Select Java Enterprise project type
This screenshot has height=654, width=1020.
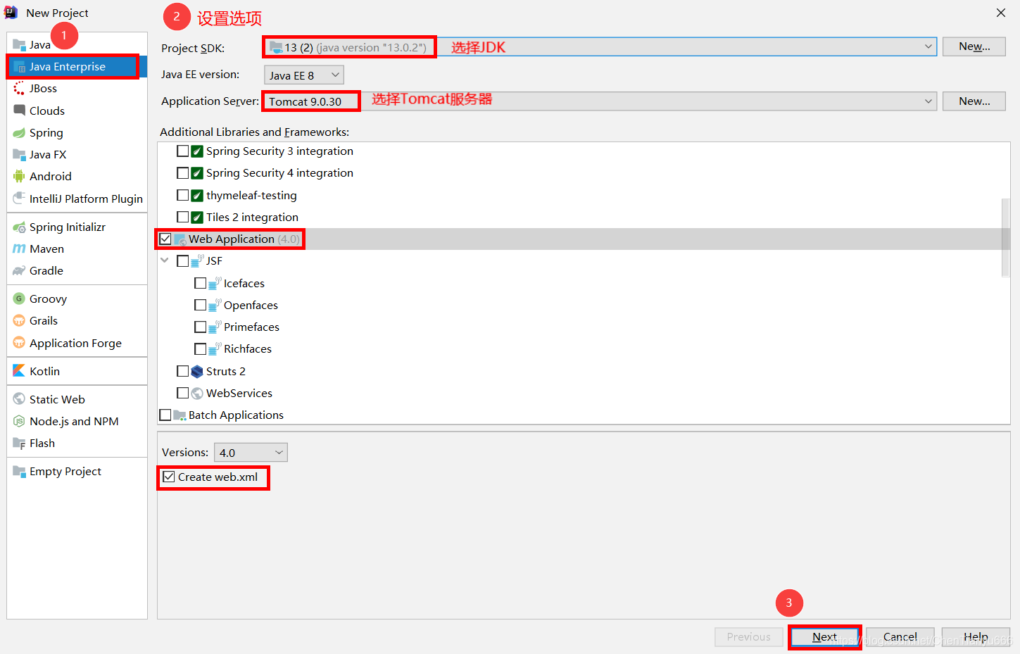pyautogui.click(x=77, y=67)
